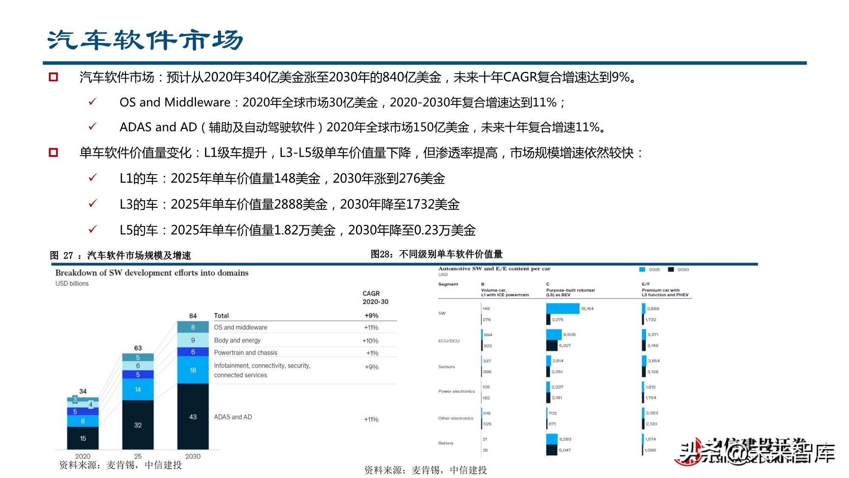Click title 'Automotive SW and E/E content per car'
Image resolution: width=849 pixels, height=478 pixels.
pos(494,269)
